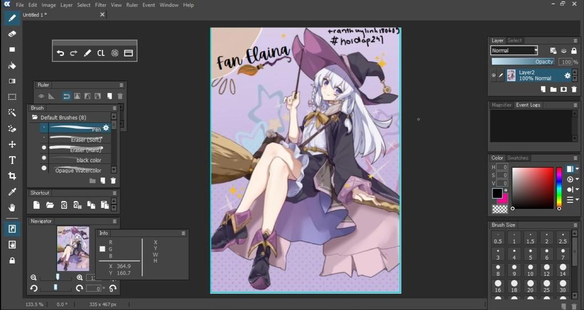Image resolution: width=584 pixels, height=310 pixels.
Task: Click Undo arrow in floating toolbar
Action: click(x=60, y=53)
